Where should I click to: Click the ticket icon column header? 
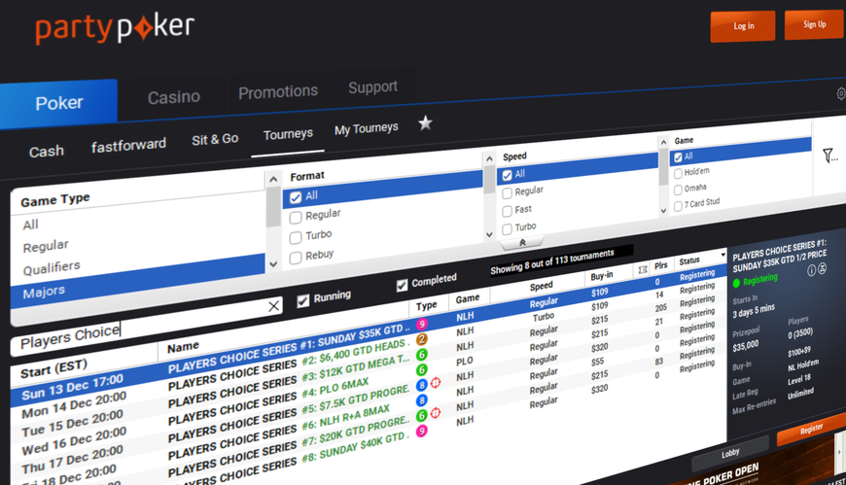[642, 269]
